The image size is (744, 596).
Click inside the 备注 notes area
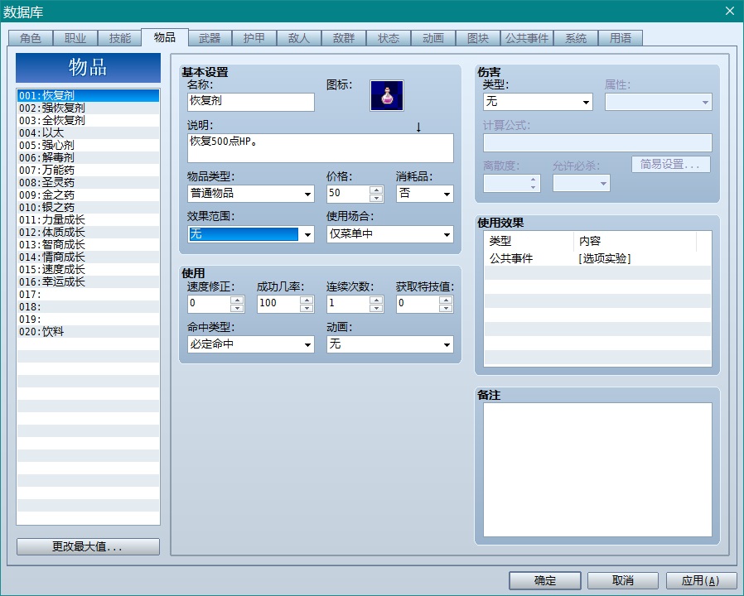(597, 470)
